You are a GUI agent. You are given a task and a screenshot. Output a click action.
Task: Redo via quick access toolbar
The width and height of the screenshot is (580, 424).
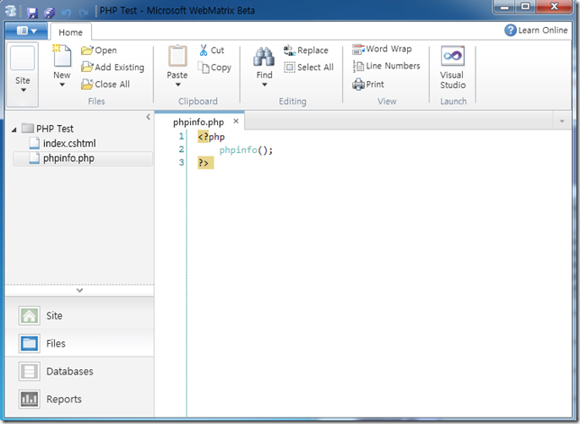pyautogui.click(x=83, y=13)
